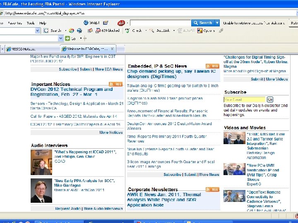Open the Favorites menu

[15, 23]
